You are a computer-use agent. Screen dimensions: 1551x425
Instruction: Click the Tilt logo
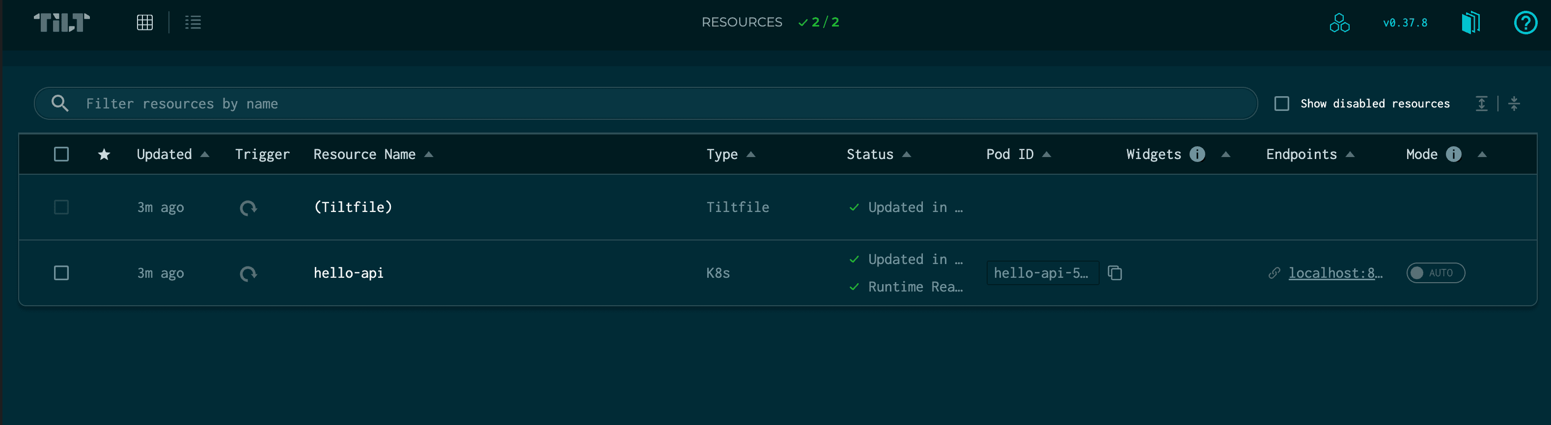[x=61, y=22]
